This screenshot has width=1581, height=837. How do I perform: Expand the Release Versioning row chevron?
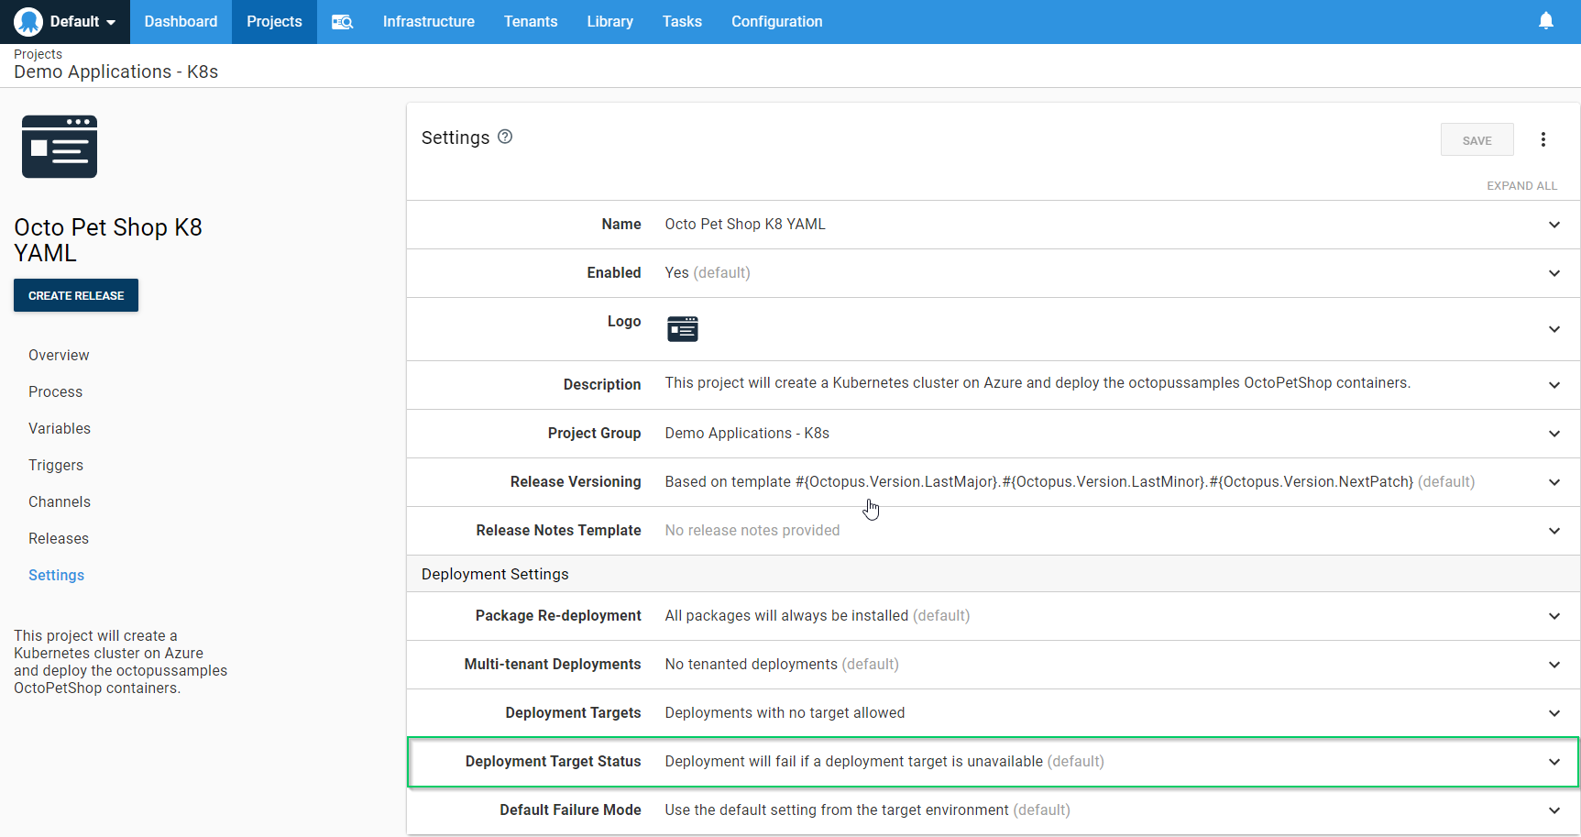point(1554,482)
